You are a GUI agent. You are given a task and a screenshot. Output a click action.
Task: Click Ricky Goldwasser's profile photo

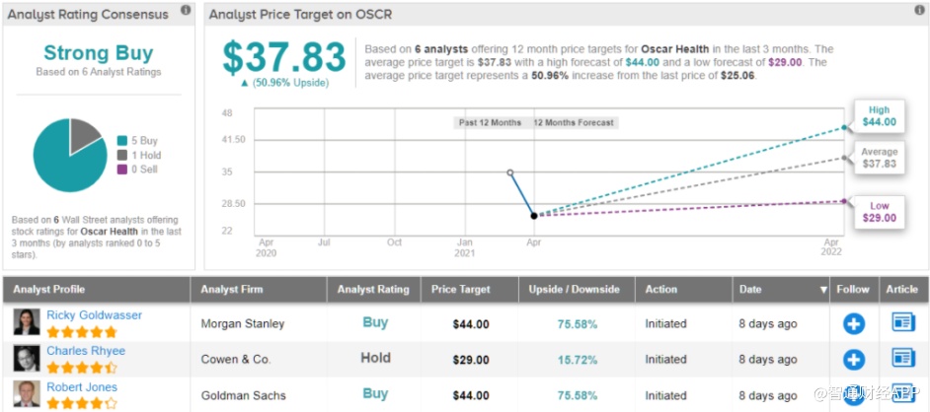pyautogui.click(x=27, y=322)
